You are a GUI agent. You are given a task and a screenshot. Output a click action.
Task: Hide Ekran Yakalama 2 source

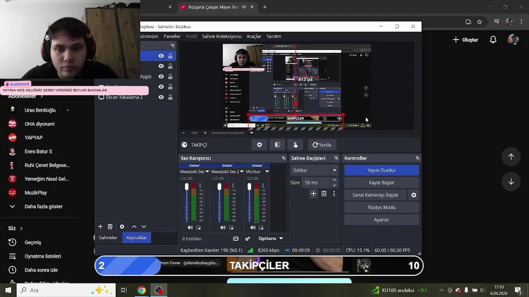[x=161, y=97]
